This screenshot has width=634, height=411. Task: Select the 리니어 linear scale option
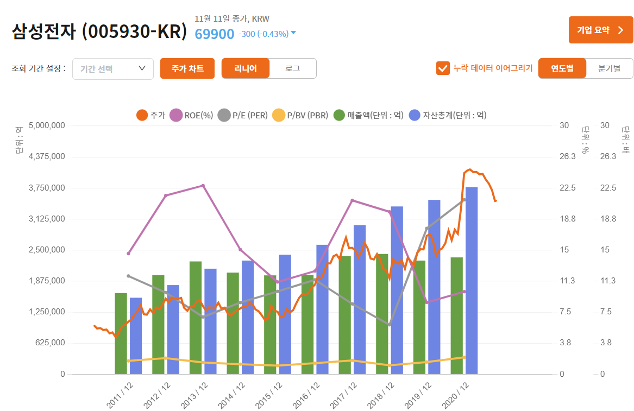(246, 68)
